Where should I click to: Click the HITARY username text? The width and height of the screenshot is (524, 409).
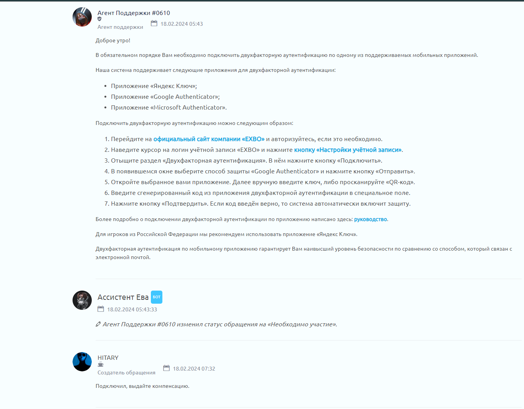pyautogui.click(x=108, y=358)
